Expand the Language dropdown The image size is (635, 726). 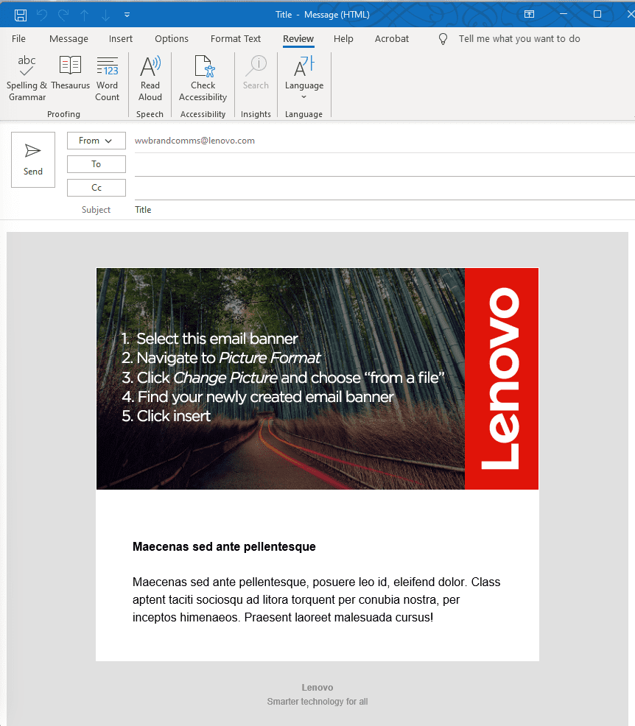click(x=304, y=79)
